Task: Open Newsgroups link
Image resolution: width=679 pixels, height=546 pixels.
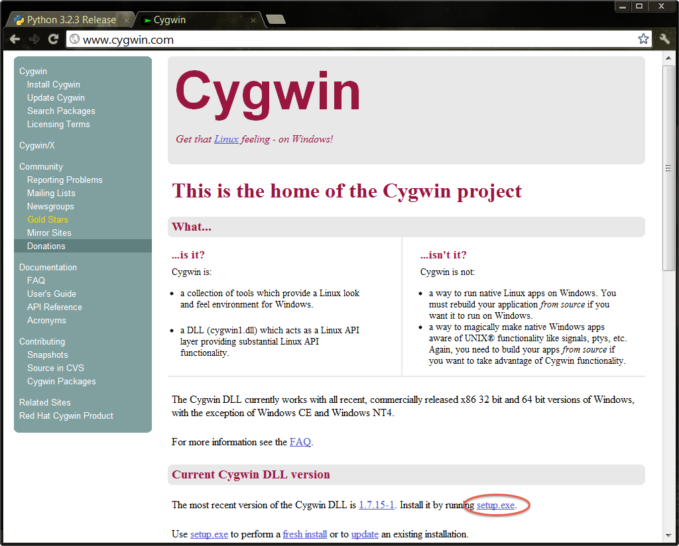Action: 50,206
